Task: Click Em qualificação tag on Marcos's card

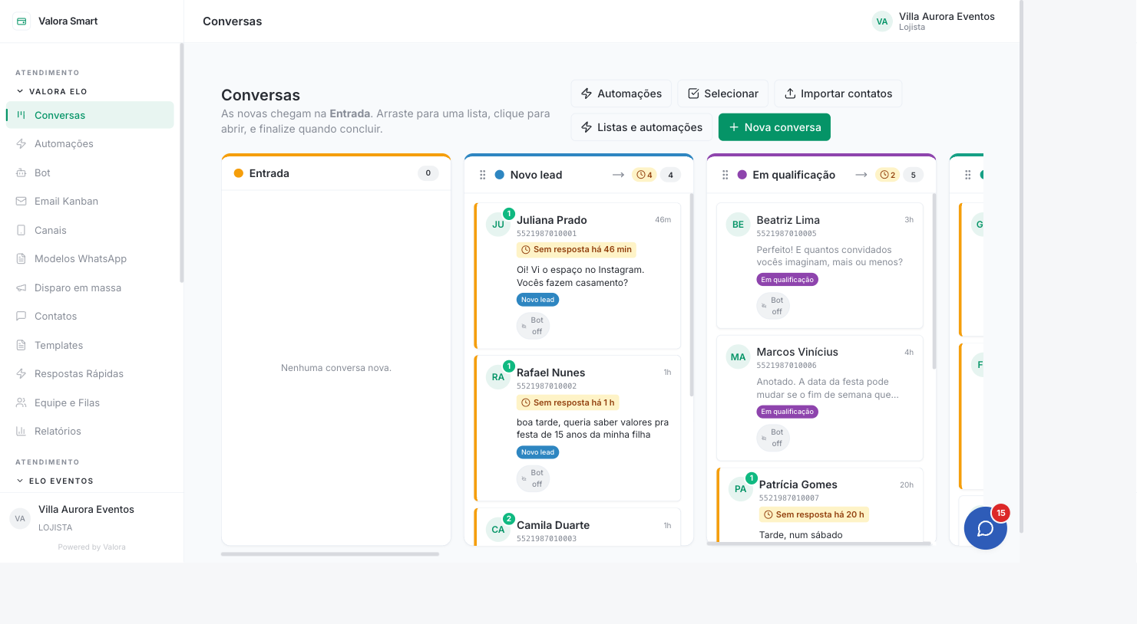Action: click(787, 412)
